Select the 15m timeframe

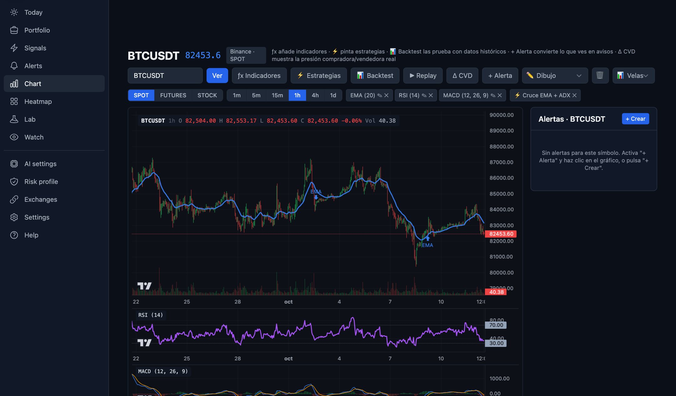277,95
